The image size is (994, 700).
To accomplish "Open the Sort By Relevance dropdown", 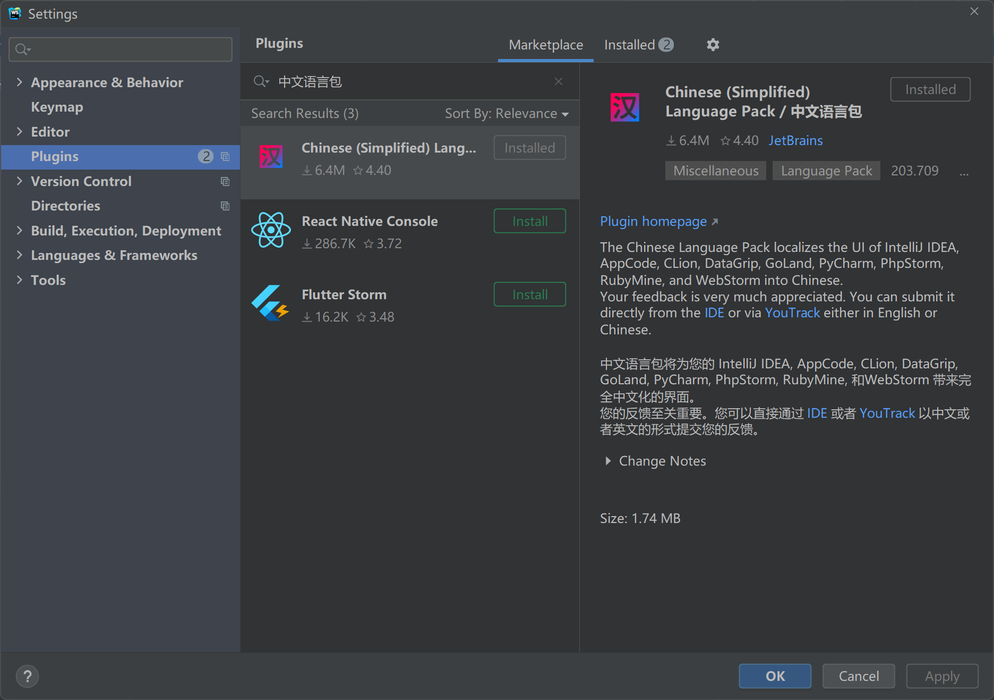I will coord(507,113).
